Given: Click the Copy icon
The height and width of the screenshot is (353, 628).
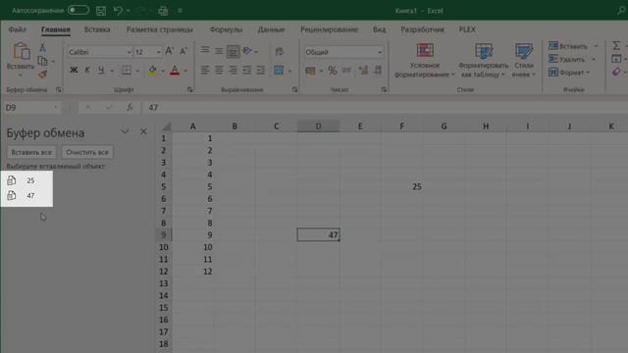Looking at the screenshot, I should tap(42, 61).
